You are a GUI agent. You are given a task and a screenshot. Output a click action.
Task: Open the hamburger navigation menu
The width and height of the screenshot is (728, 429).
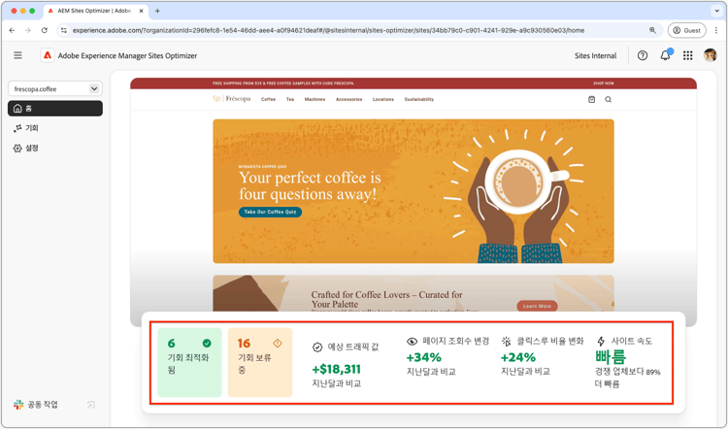coord(17,55)
